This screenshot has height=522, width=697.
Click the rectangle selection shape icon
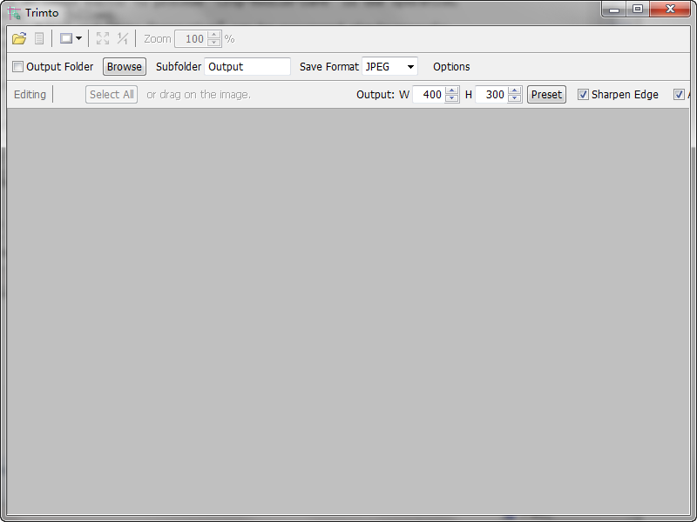[66, 38]
